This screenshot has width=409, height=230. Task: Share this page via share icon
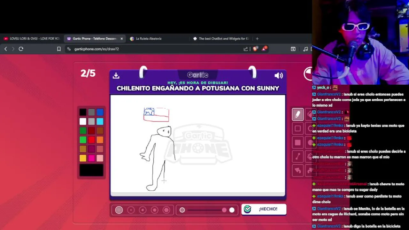tap(245, 49)
